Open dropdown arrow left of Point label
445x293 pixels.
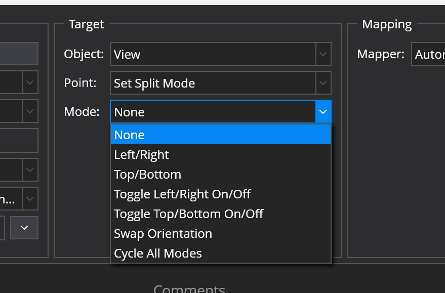pos(30,83)
